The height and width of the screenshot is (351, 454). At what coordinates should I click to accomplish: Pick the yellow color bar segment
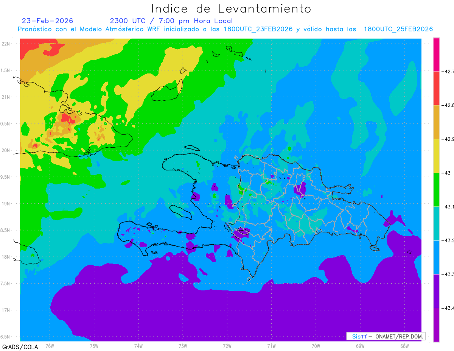436,156
